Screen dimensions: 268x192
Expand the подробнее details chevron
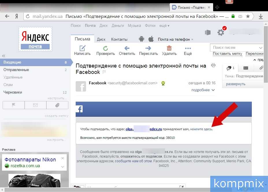tap(213, 90)
